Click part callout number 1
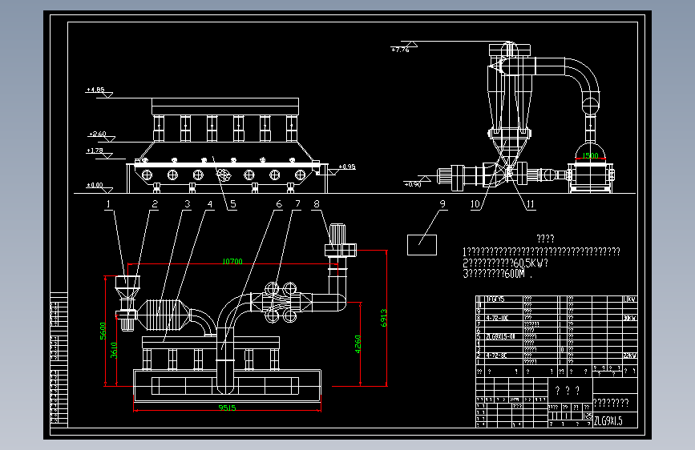Screen dimensions: 695x450 click(108, 204)
